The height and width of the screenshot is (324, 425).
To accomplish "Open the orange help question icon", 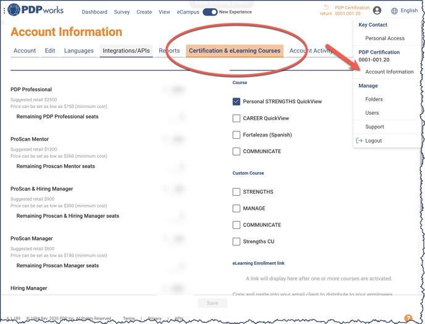I will 408,318.
